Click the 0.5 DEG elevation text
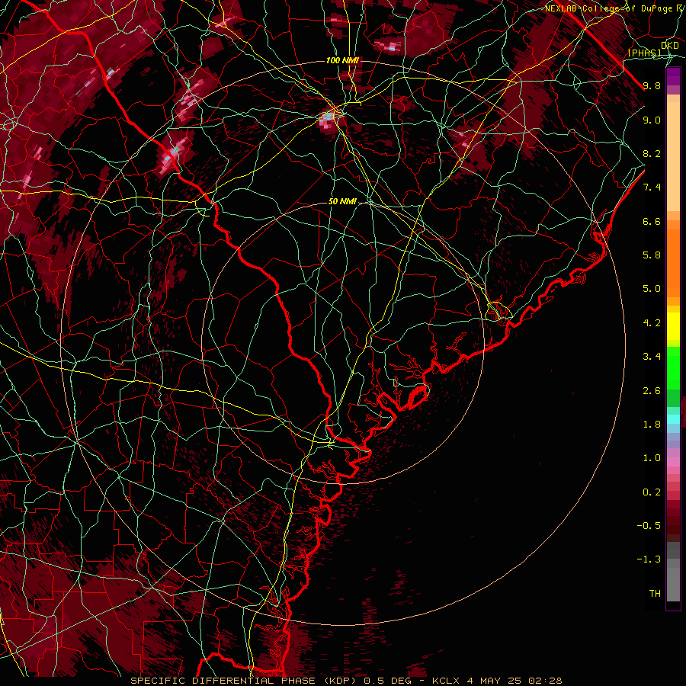The height and width of the screenshot is (686, 686). pyautogui.click(x=388, y=681)
